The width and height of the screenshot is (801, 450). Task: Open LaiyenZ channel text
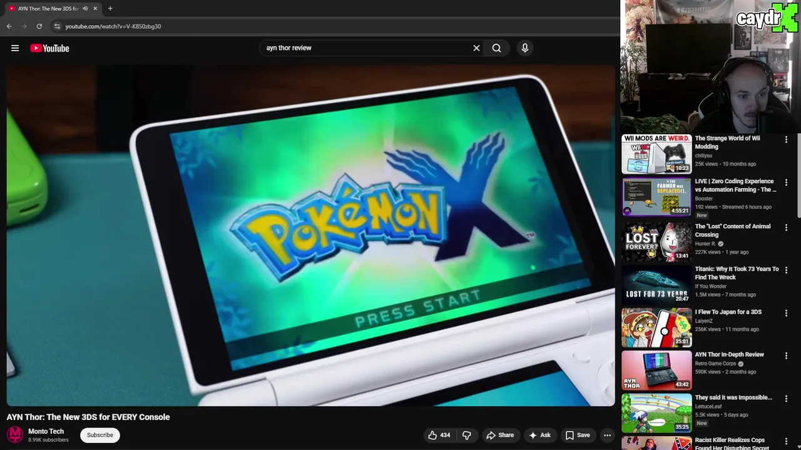tap(704, 321)
